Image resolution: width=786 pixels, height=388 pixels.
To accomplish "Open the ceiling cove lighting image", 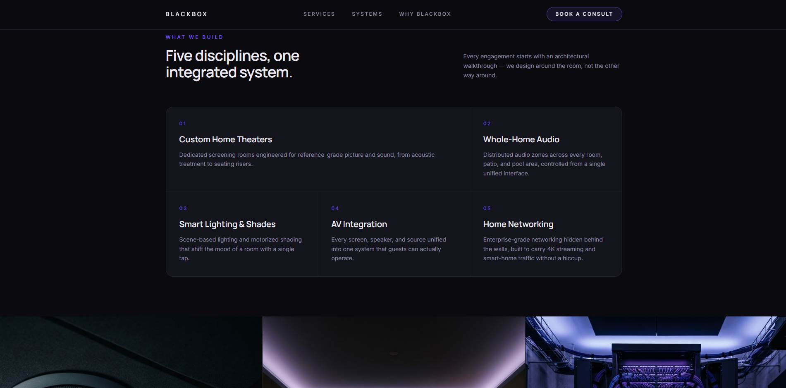I will (x=394, y=352).
